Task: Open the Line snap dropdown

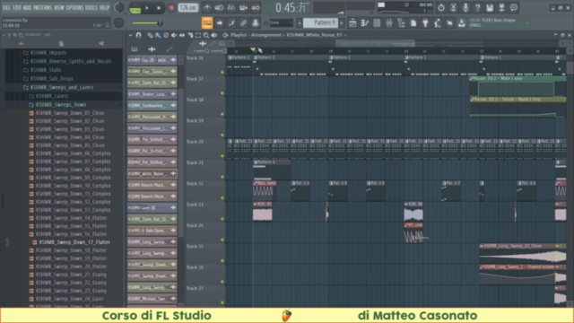Action: coord(281,23)
